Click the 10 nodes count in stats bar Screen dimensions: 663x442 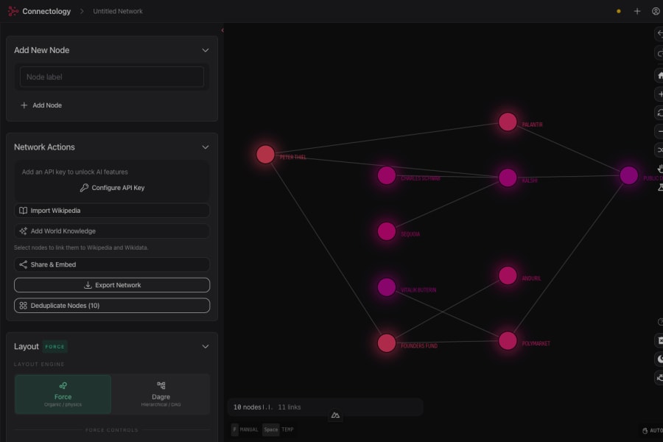coord(247,407)
